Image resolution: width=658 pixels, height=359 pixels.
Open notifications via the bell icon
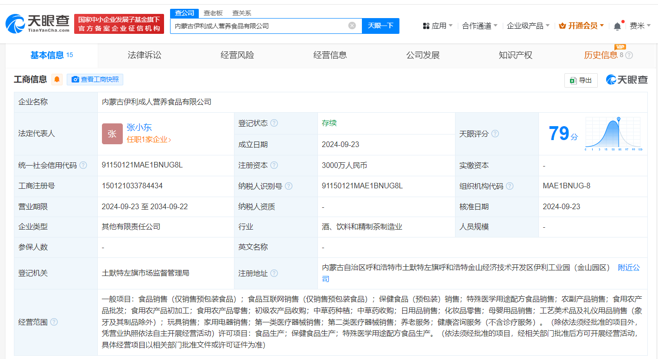coord(616,26)
